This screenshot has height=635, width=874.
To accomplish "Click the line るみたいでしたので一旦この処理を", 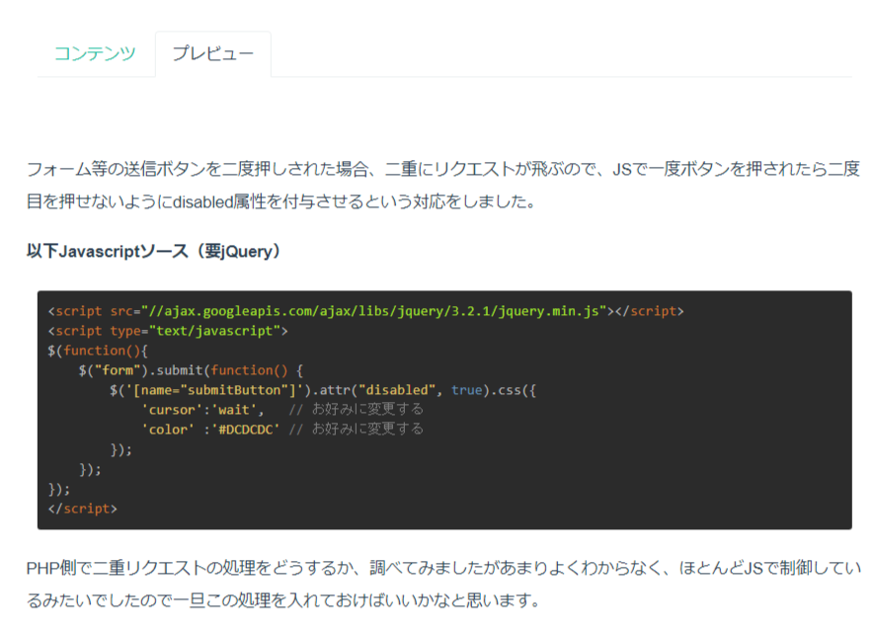I will pyautogui.click(x=283, y=601).
